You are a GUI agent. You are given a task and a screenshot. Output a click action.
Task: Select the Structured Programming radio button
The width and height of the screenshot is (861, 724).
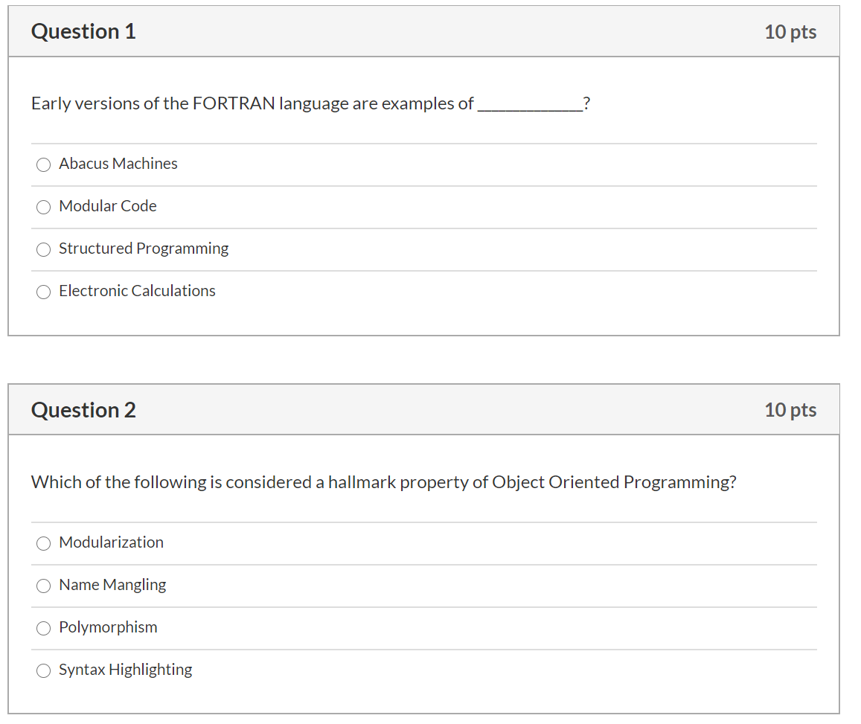click(43, 249)
